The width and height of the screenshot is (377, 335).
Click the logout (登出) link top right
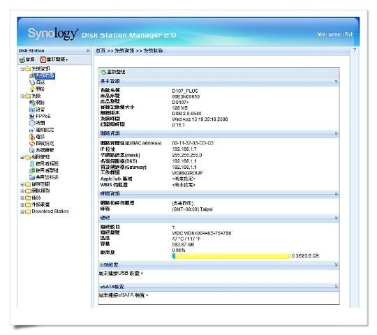(x=349, y=34)
